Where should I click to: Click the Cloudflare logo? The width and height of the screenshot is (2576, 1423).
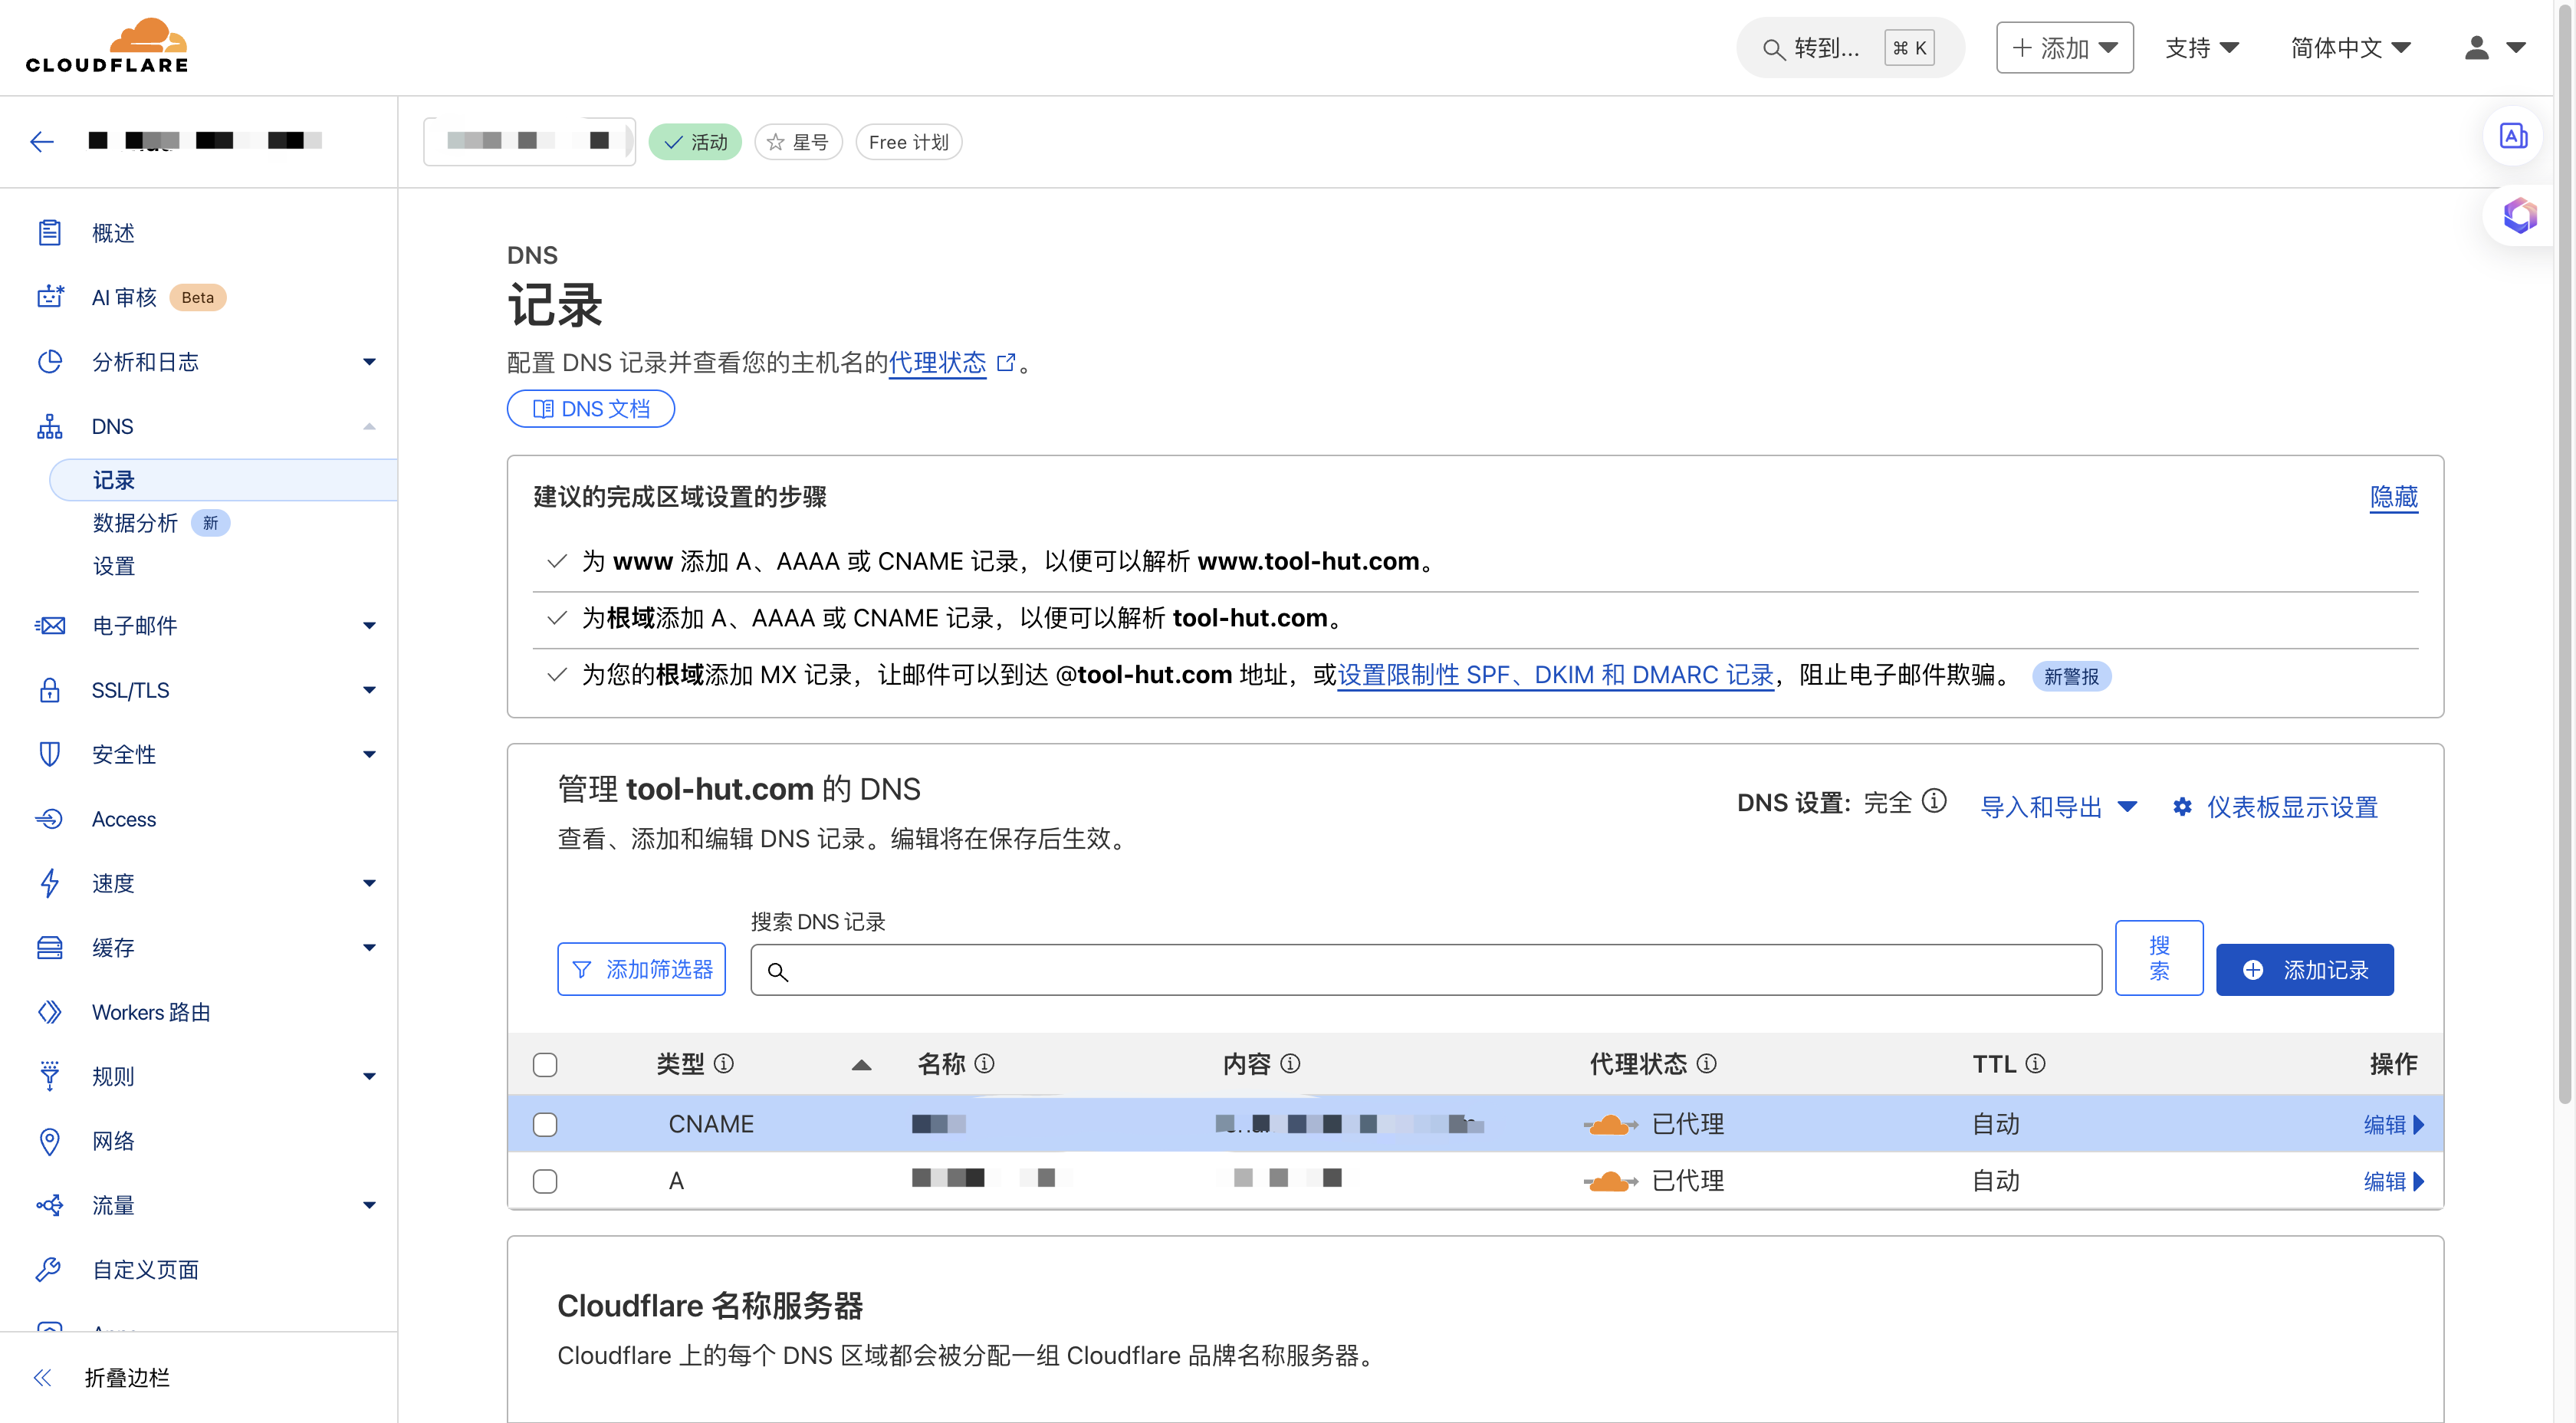(107, 46)
